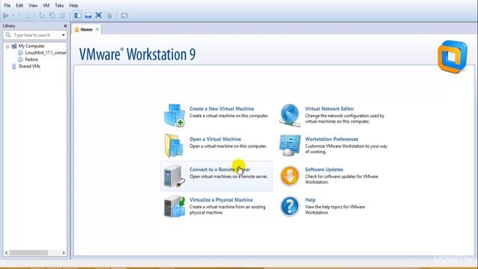Click the Library scrollbar right arrow
This screenshot has width=478, height=269.
(x=63, y=253)
